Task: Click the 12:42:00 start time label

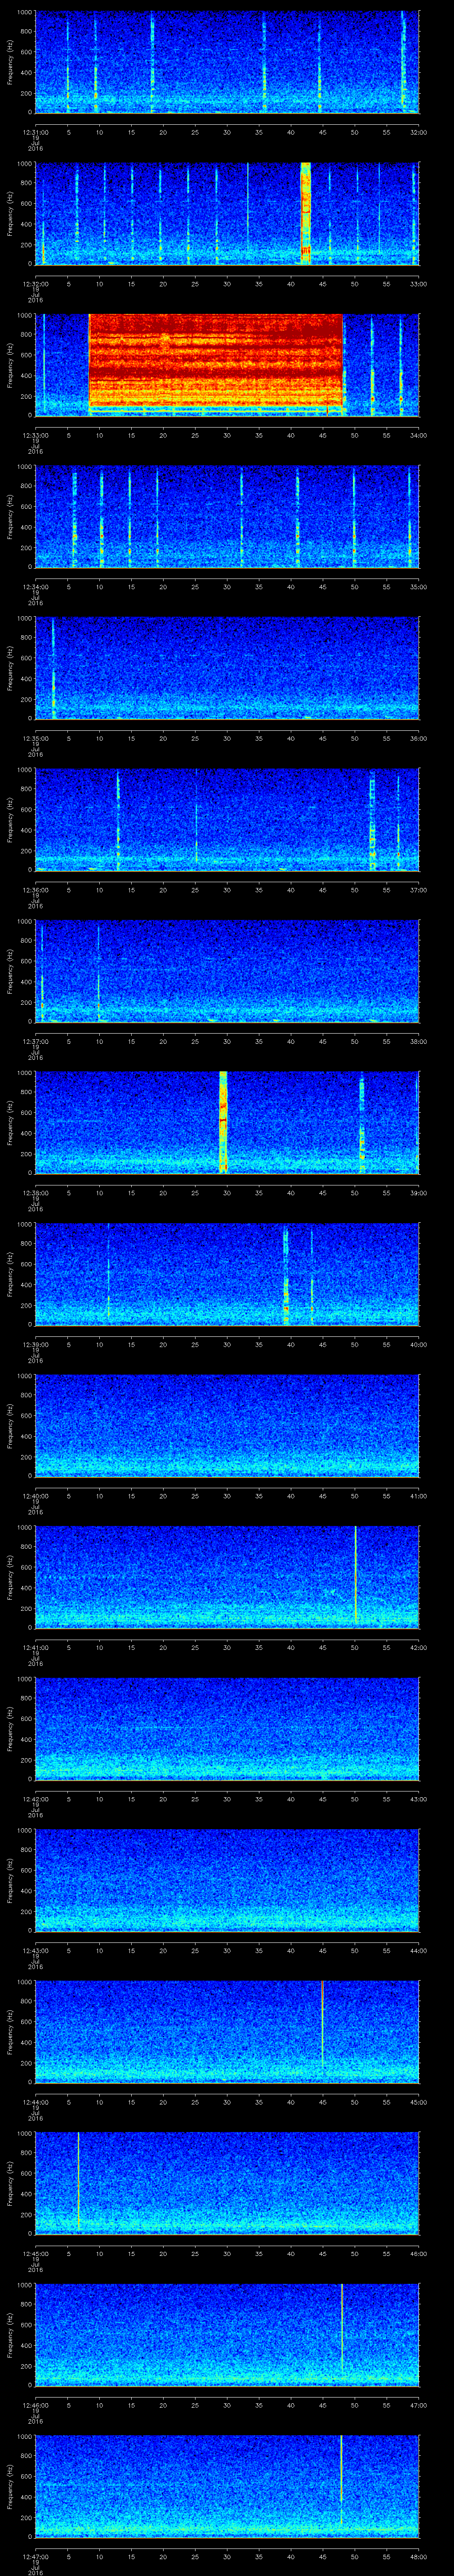Action: (36, 1799)
